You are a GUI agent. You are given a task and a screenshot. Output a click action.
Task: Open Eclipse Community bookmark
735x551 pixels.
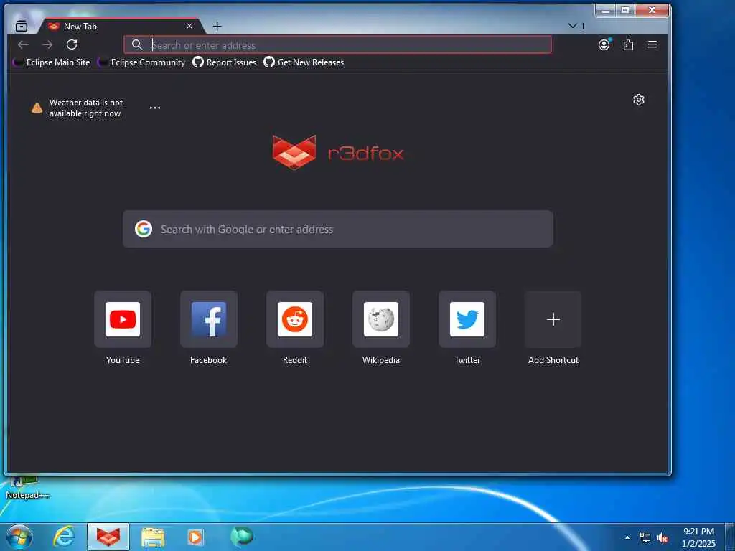tap(141, 62)
